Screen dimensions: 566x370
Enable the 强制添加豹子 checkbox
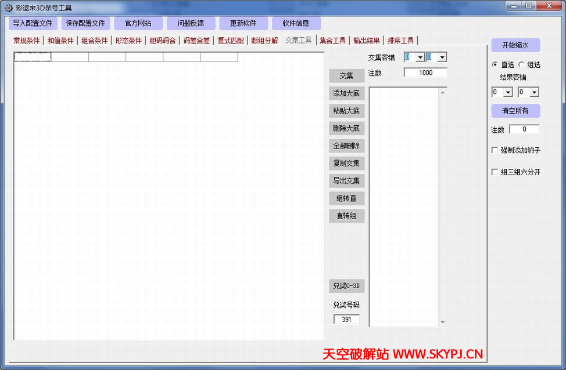495,151
